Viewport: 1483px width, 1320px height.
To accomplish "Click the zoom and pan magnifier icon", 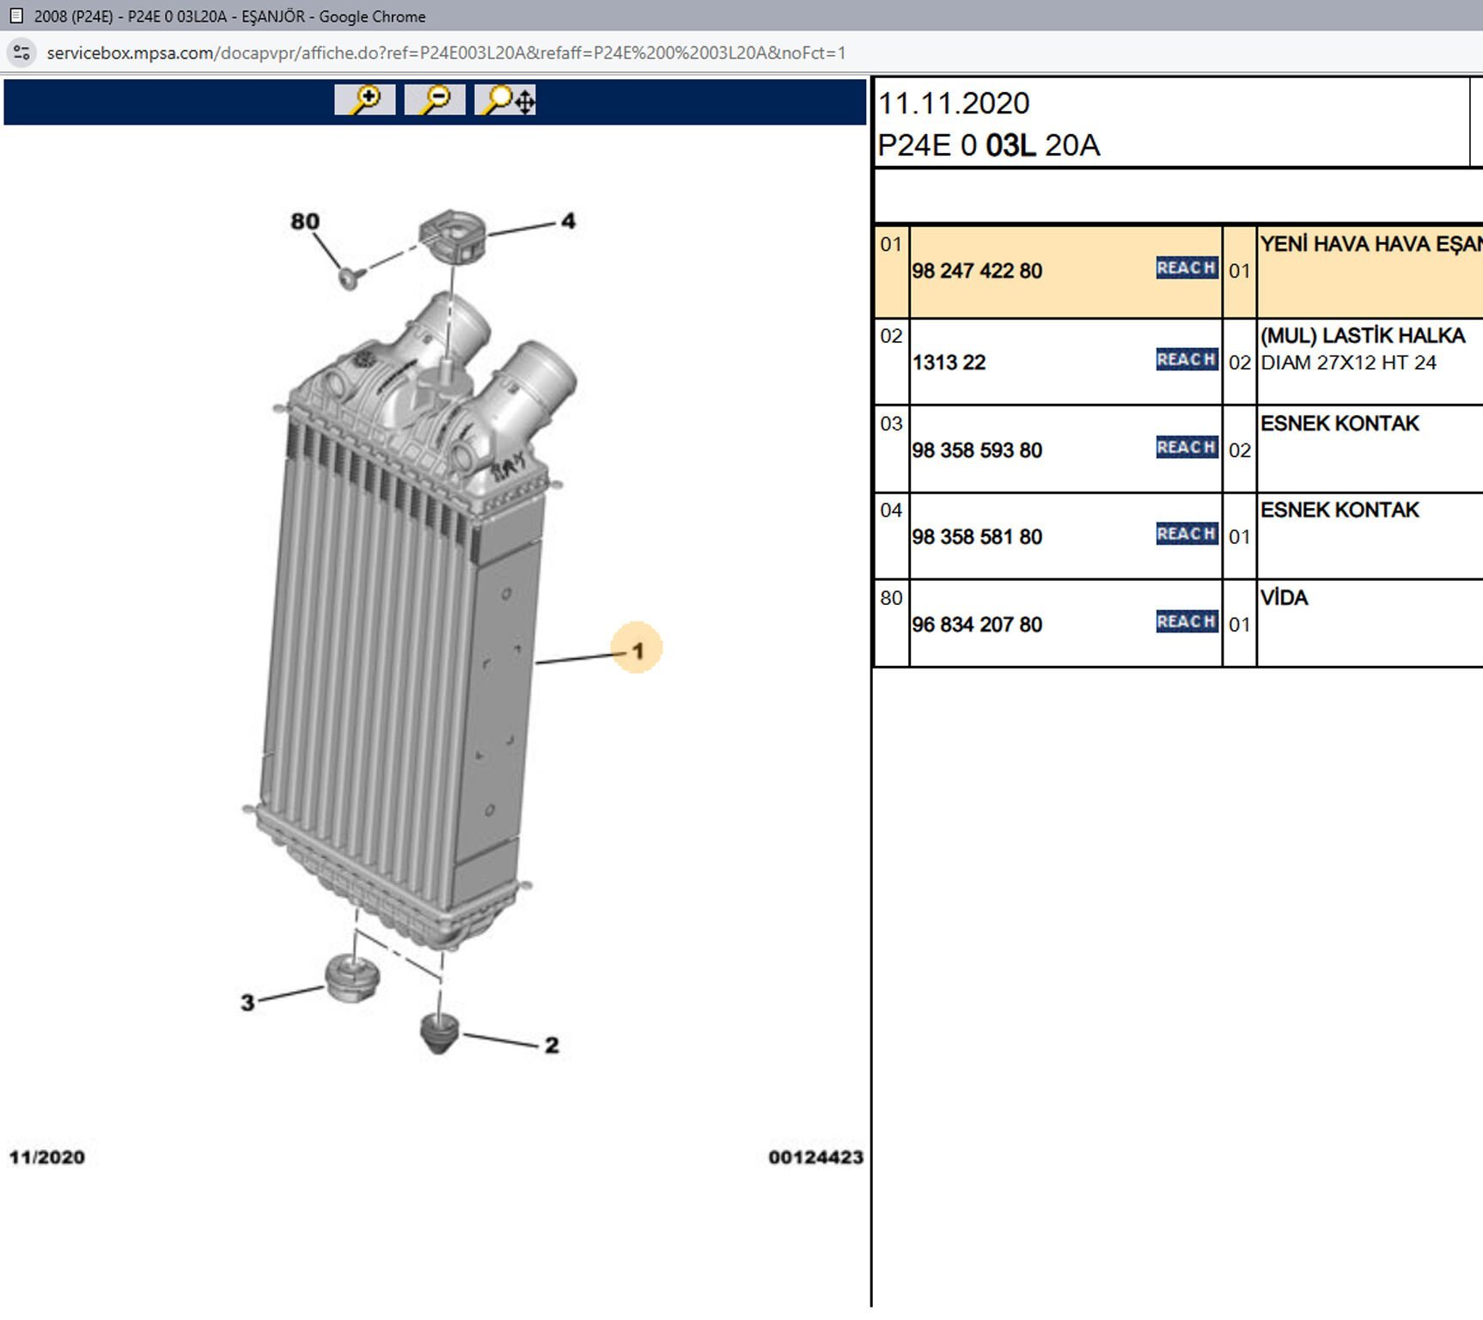I will [505, 101].
